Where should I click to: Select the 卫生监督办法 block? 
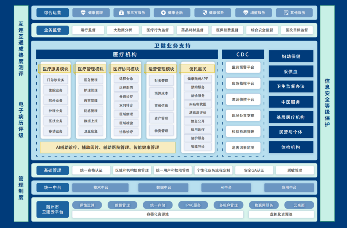coord(291,86)
